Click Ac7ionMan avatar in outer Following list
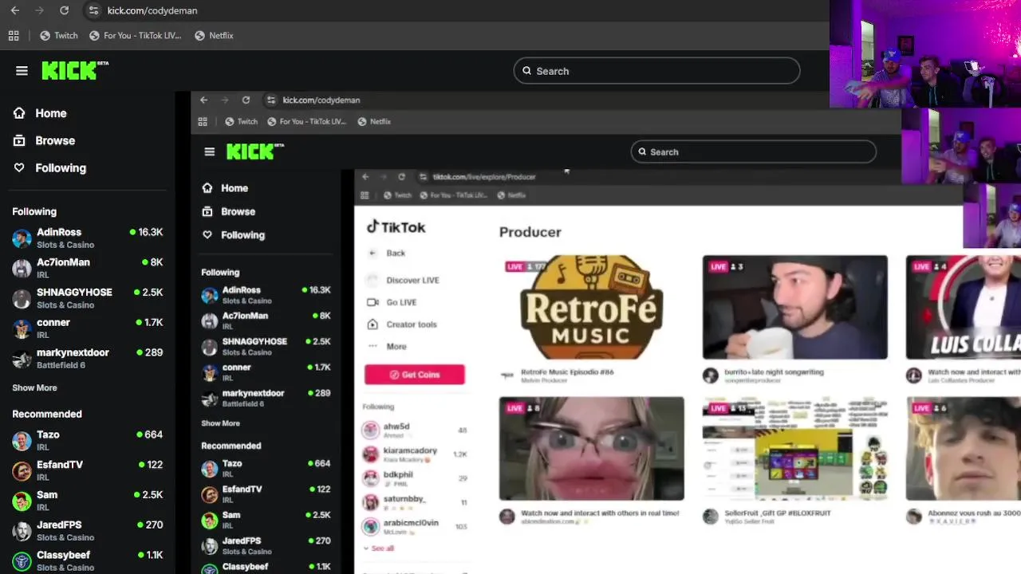Image resolution: width=1021 pixels, height=574 pixels. point(22,269)
